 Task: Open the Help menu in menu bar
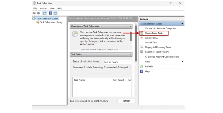tap(60, 8)
